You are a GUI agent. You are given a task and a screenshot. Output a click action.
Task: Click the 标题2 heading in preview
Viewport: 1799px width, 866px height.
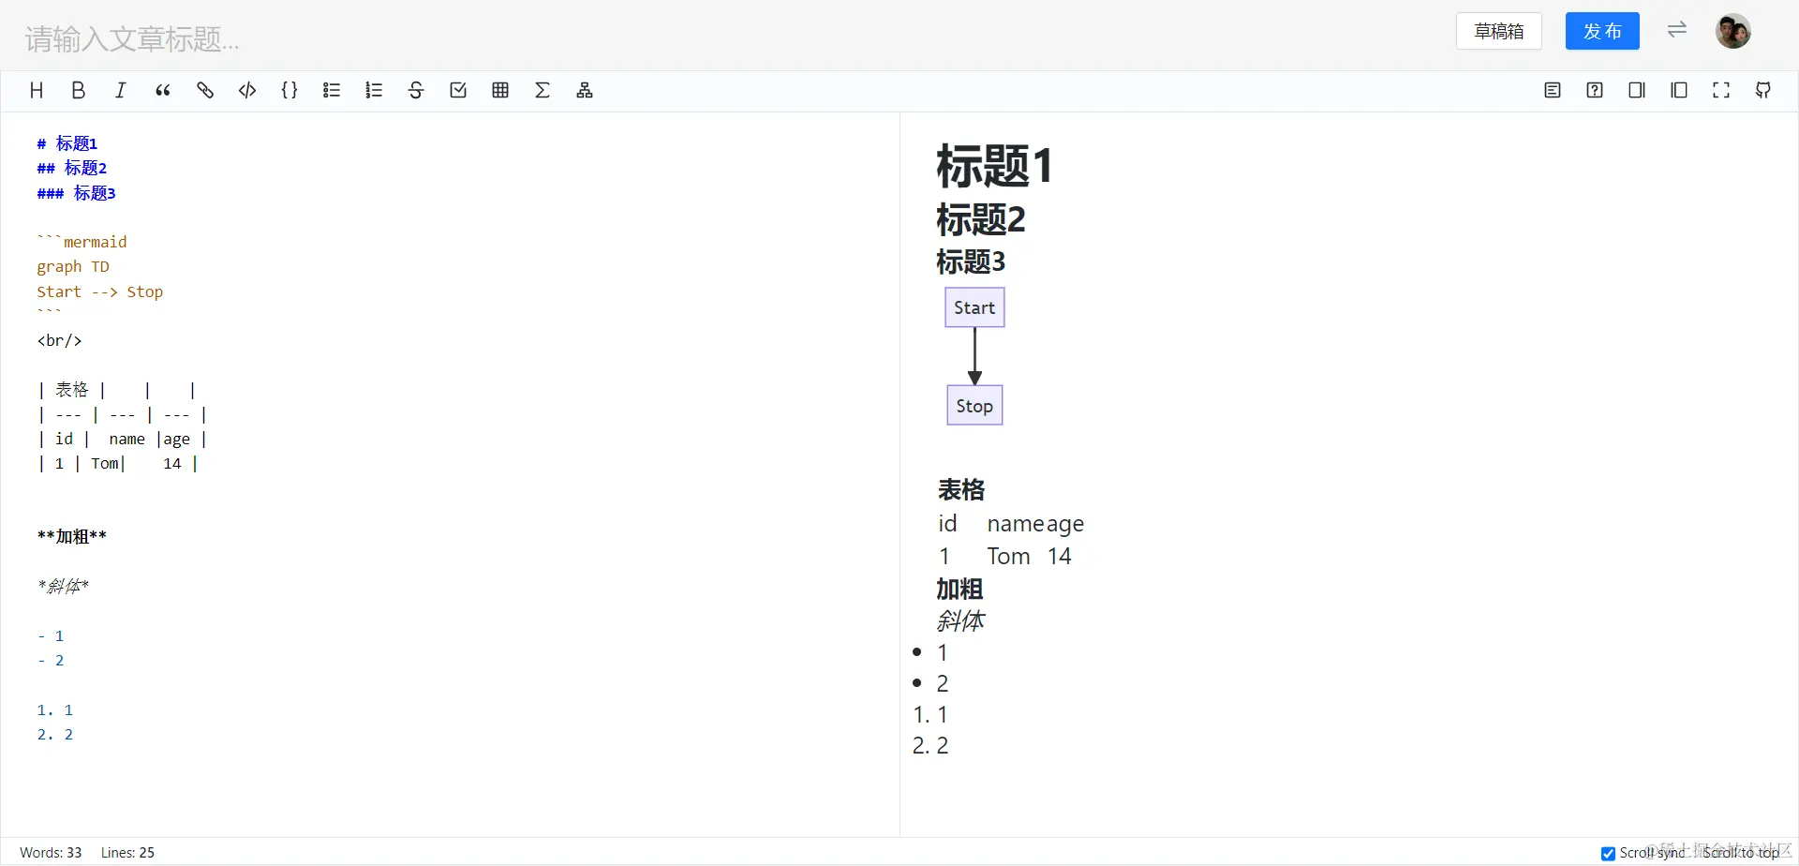[x=981, y=220]
